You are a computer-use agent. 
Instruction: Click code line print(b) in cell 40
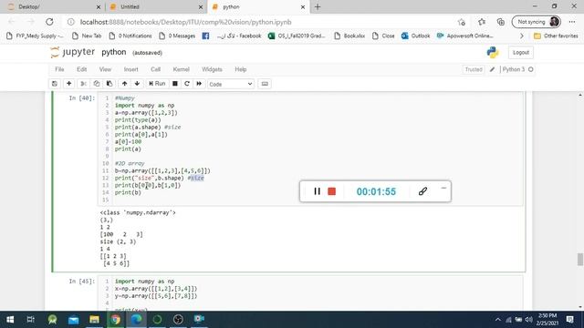coord(128,192)
